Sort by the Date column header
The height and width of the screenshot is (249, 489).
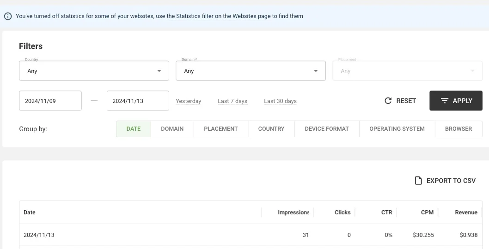coord(29,212)
